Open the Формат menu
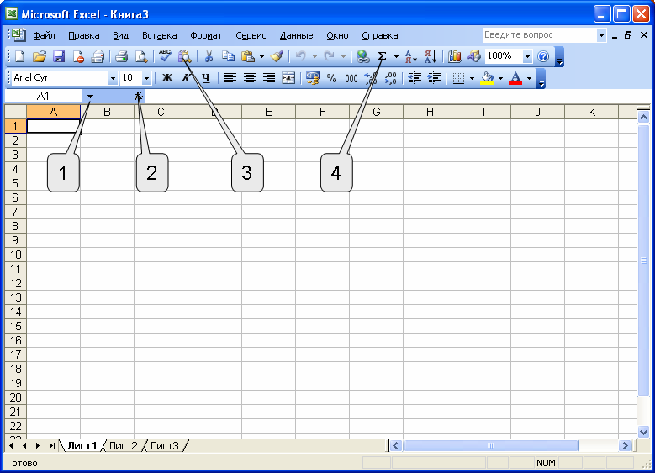 [x=206, y=35]
